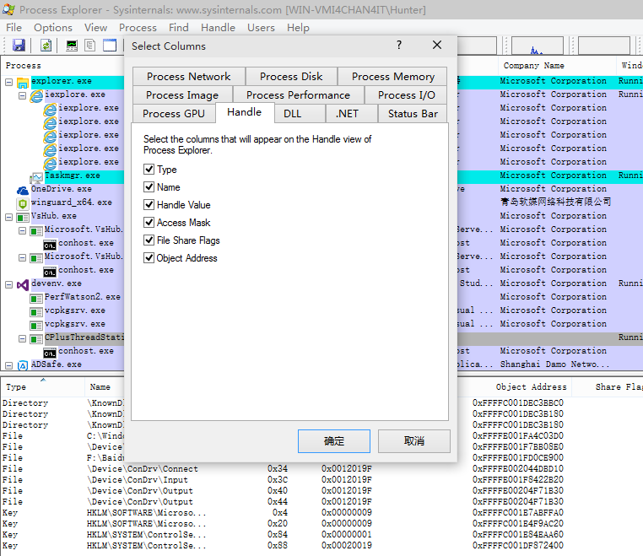This screenshot has width=643, height=556.
Task: Sort by the Process column header
Action: click(x=62, y=66)
